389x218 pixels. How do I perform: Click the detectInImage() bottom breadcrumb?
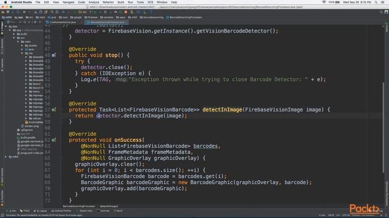(x=109, y=206)
